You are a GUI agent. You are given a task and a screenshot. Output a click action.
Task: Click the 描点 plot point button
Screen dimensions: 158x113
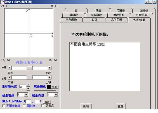pos(47,102)
